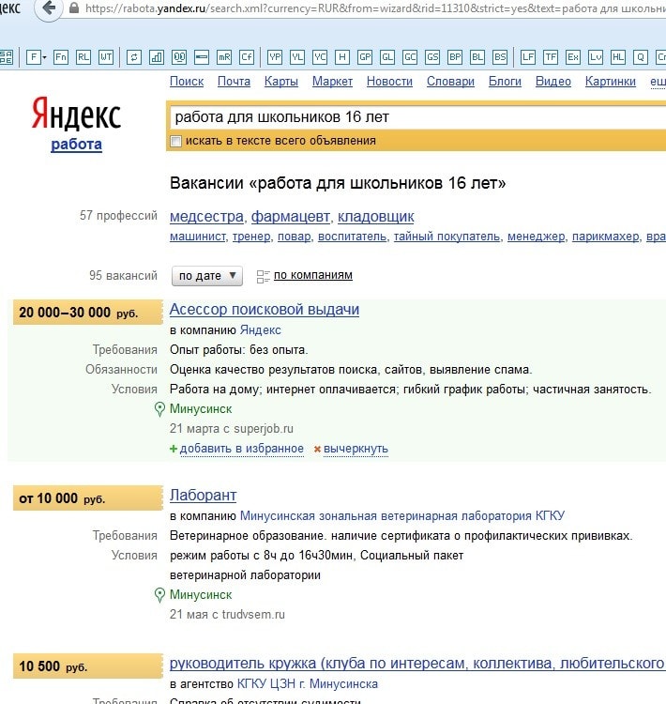
Task: Open the dropdown arrow beside the F icon
Action: pos(44,57)
